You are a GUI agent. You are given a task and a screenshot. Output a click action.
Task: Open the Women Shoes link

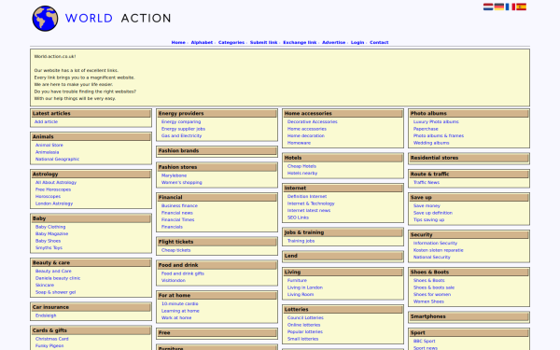tap(428, 301)
